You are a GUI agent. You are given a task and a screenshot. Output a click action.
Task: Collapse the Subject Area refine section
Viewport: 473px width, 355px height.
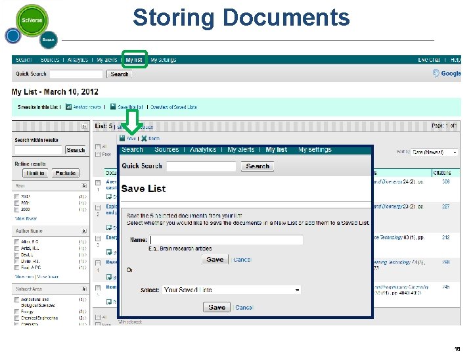point(84,289)
